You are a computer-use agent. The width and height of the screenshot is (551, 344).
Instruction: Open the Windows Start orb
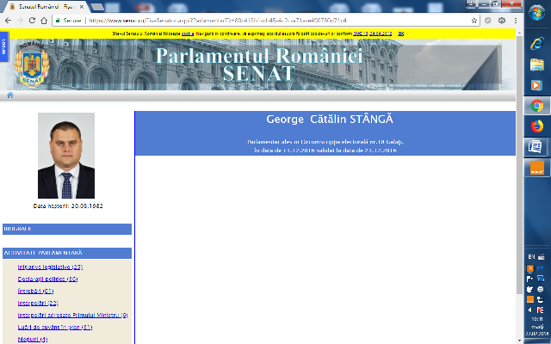point(537,14)
